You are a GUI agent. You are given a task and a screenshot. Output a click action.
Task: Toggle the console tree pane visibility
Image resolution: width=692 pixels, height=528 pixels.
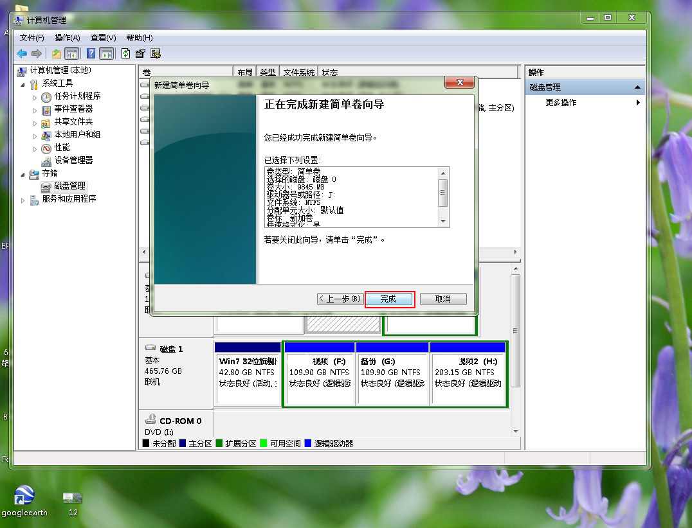[72, 53]
